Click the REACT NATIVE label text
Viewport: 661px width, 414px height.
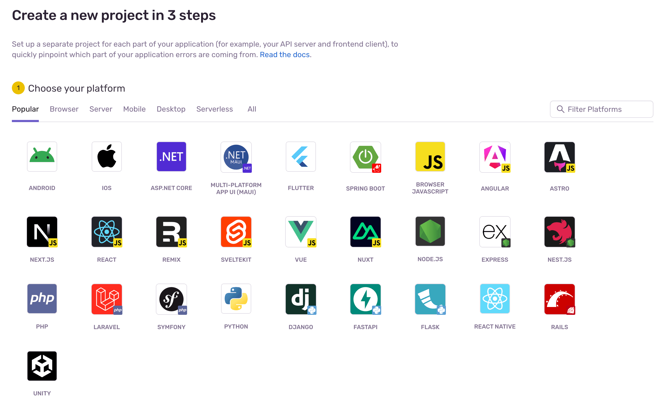pyautogui.click(x=495, y=327)
